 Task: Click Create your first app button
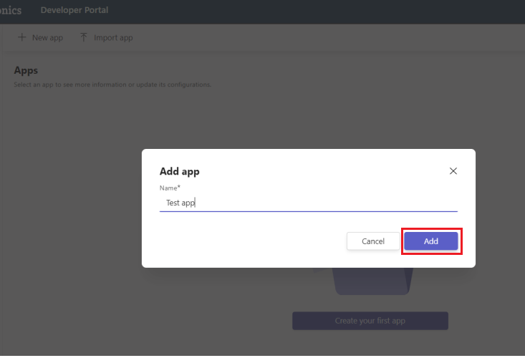370,321
